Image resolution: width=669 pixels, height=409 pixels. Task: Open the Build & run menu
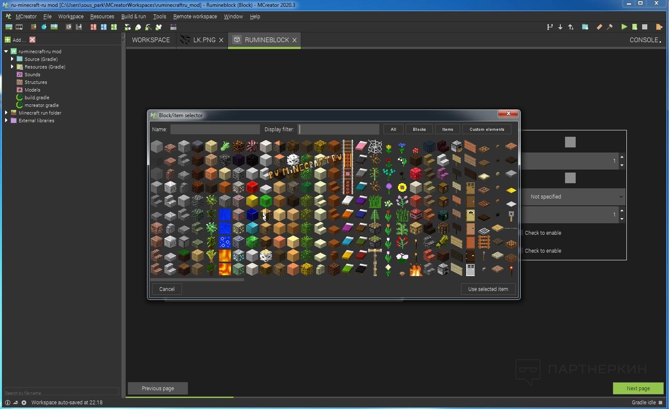tap(133, 17)
